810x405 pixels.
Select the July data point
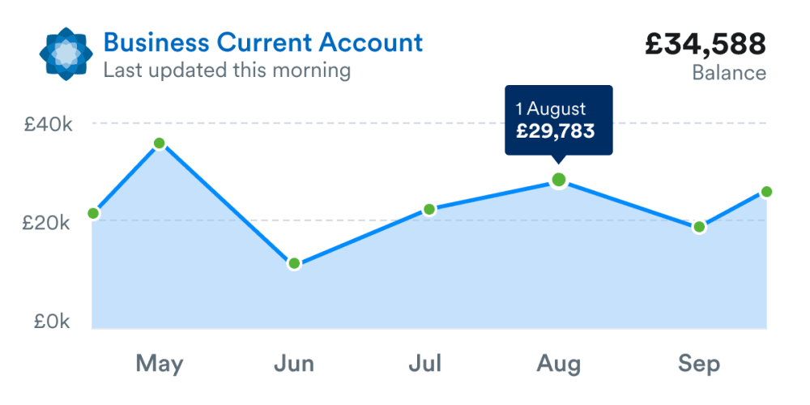429,209
